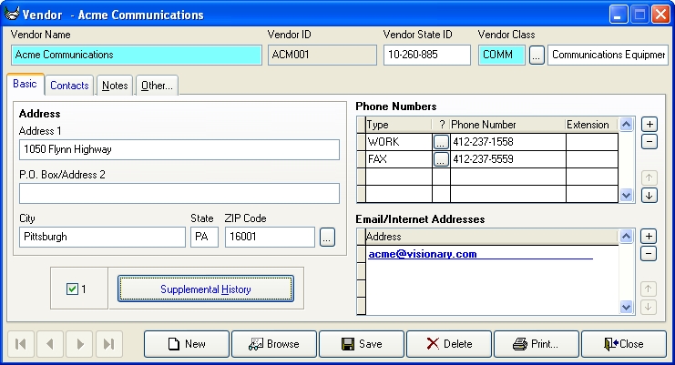Open the ZIP Code lookup button
675x365 pixels.
click(x=327, y=238)
